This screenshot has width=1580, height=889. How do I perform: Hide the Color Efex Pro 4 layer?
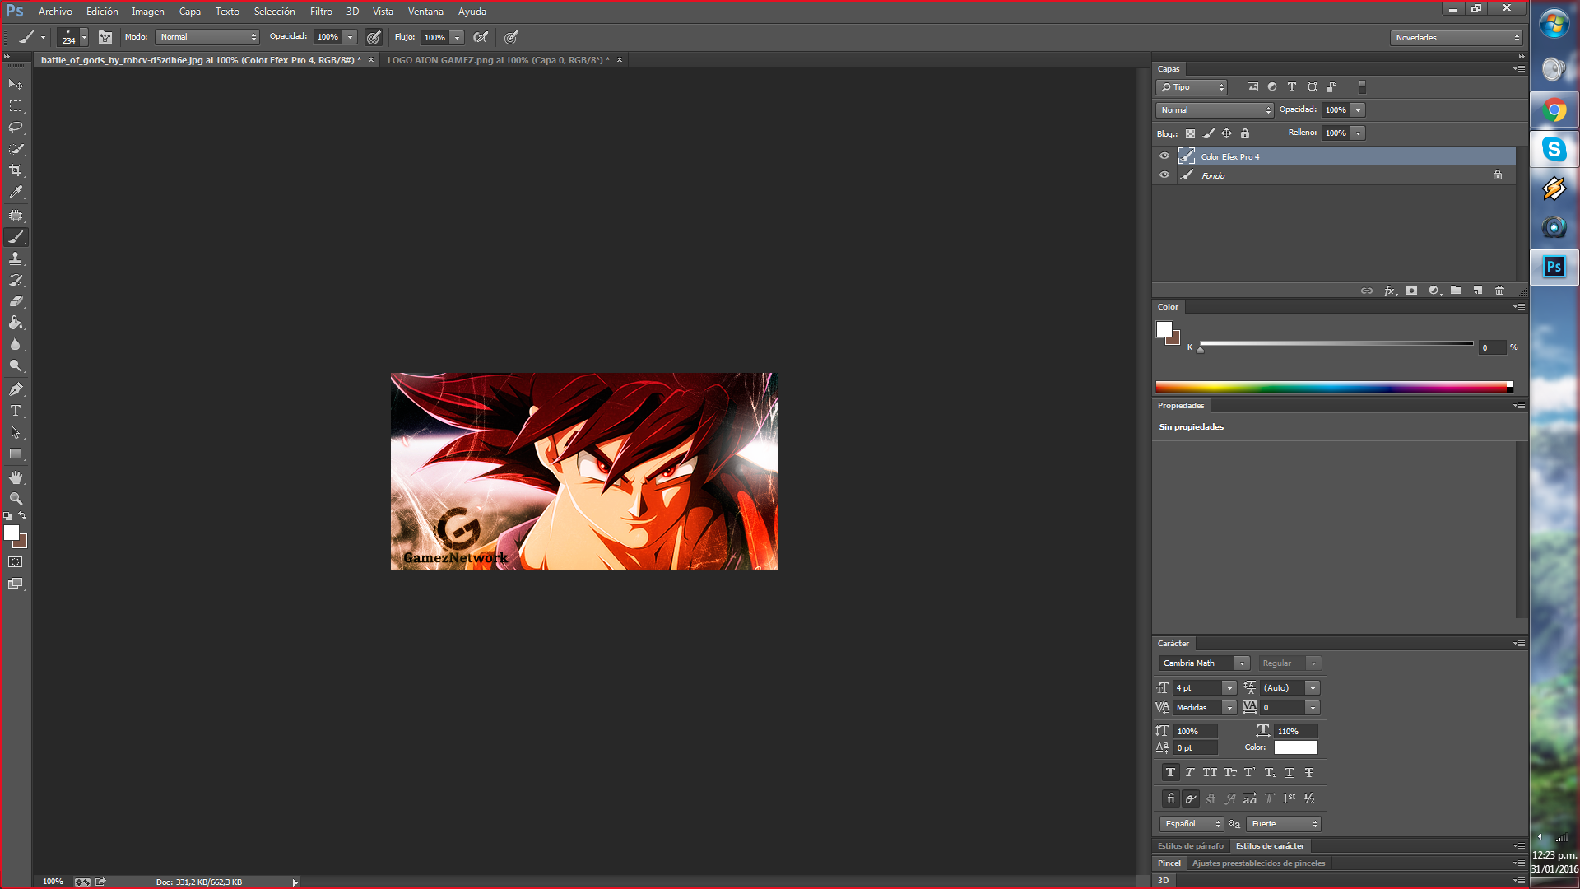click(x=1164, y=156)
